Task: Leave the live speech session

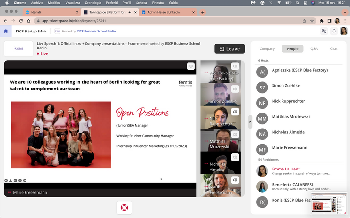Action: [x=230, y=48]
